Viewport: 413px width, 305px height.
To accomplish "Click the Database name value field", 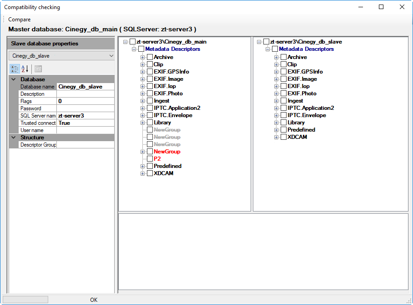I will (x=86, y=87).
